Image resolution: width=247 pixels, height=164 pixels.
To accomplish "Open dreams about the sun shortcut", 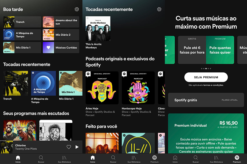I will click(x=61, y=22).
